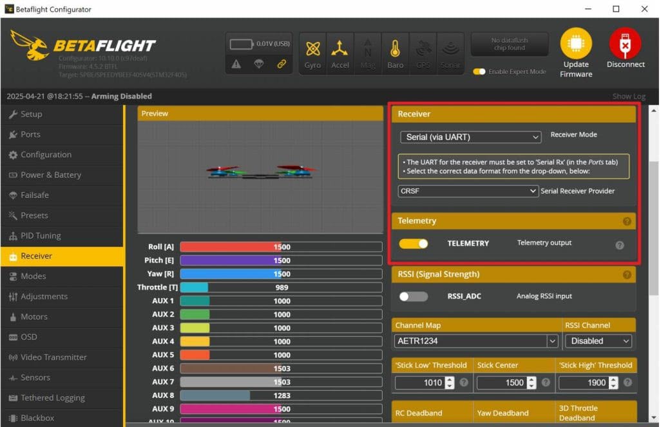661x427 pixels.
Task: Open the Video Transmitter tab
Action: [x=62, y=357]
